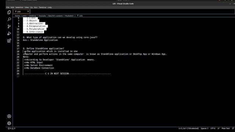Click the line '=>No DataBase Connection'
The image size is (235, 132).
39,68
